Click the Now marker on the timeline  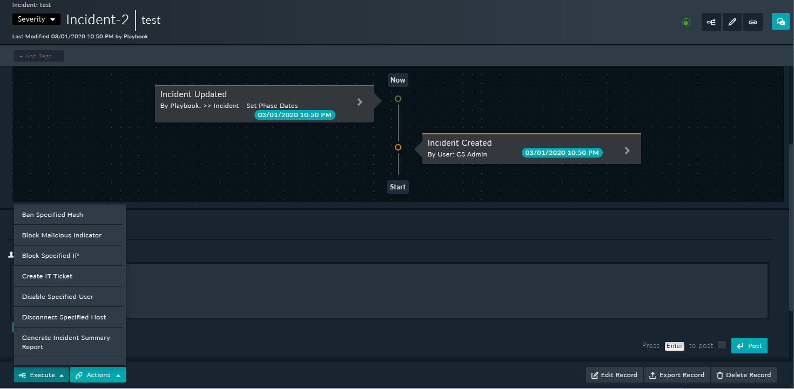pyautogui.click(x=398, y=80)
